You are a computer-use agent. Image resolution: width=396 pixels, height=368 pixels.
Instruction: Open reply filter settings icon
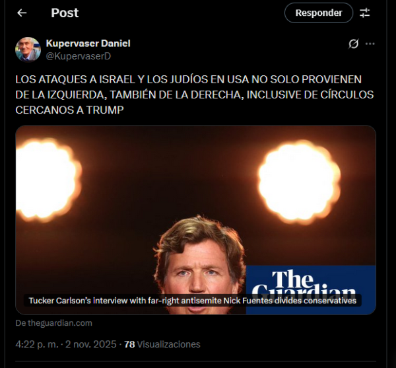tap(365, 13)
